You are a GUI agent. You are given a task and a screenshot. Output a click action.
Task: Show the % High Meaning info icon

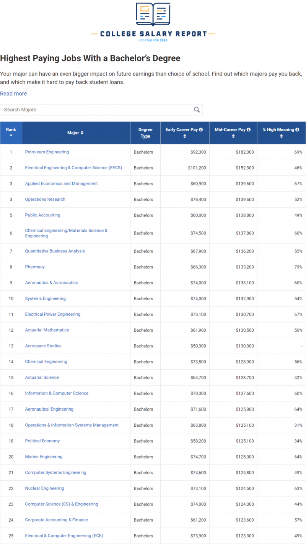coord(298,130)
